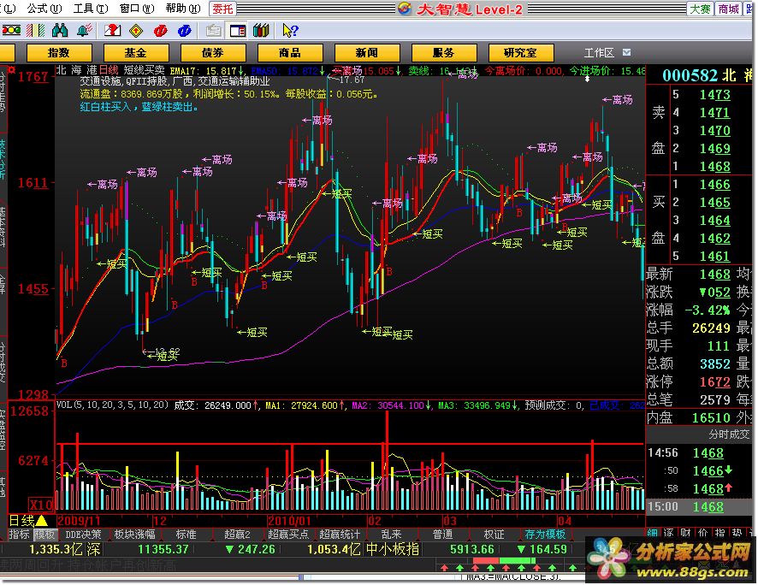The height and width of the screenshot is (585, 758).
Task: Click the striped bars icon in toolbar
Action: pos(36,31)
